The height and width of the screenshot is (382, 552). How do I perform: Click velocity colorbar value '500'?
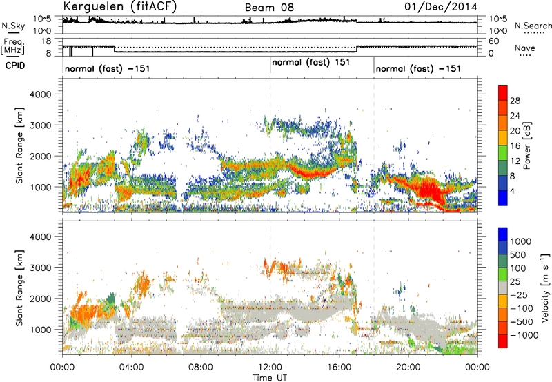point(518,254)
